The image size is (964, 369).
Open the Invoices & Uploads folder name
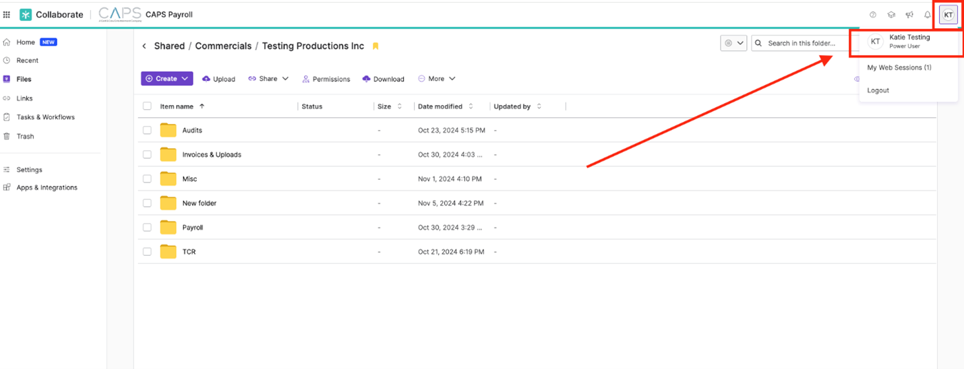click(x=212, y=154)
